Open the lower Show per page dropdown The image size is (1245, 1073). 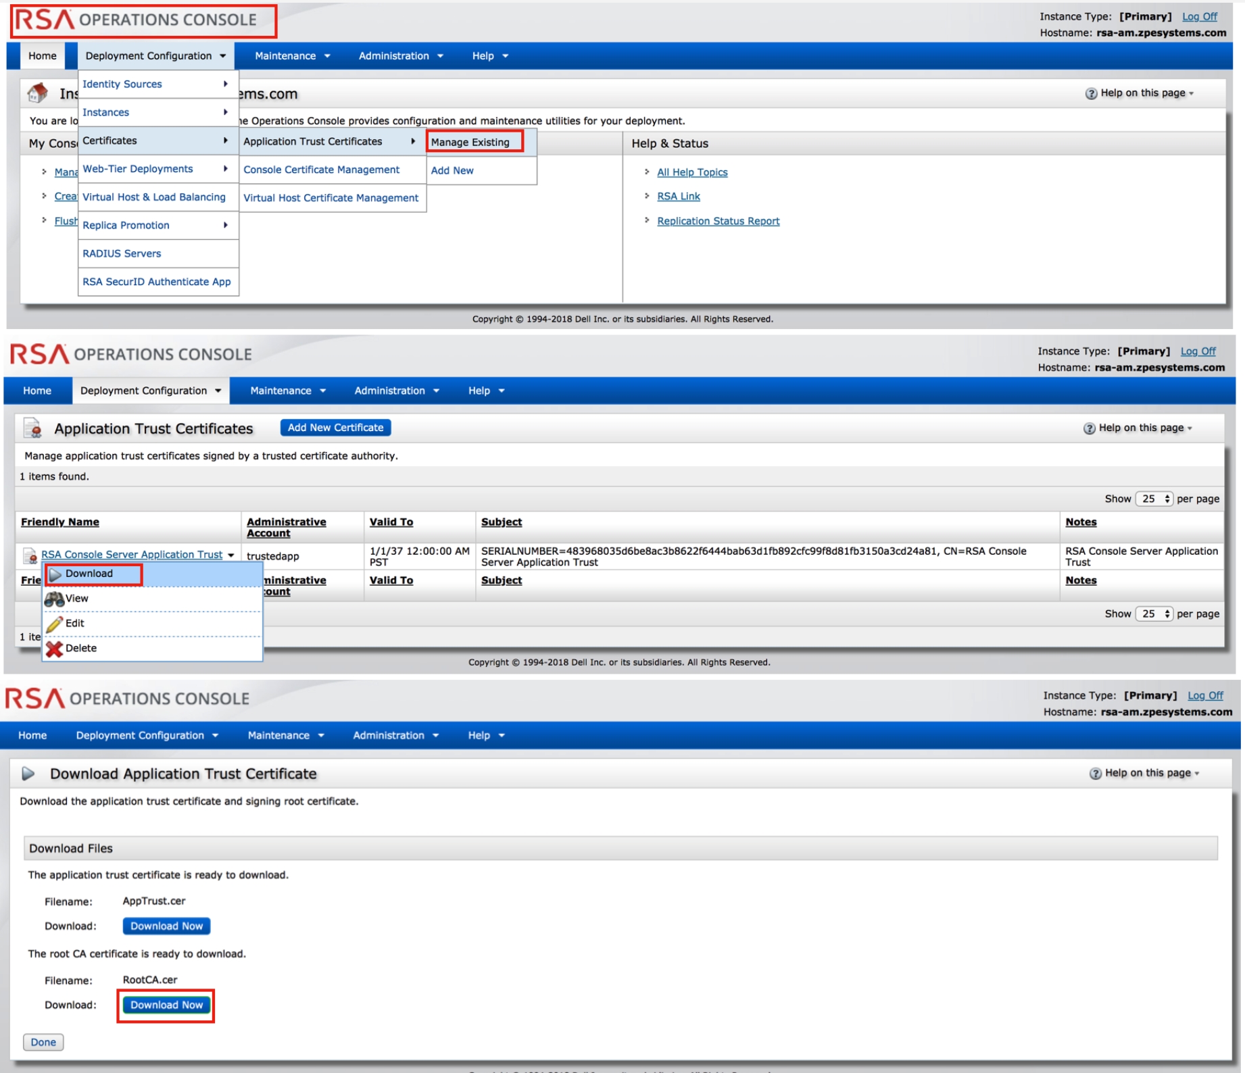coord(1154,614)
